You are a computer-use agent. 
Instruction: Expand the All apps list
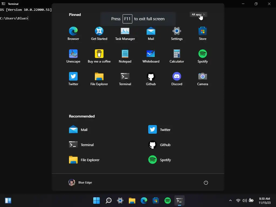point(198,15)
